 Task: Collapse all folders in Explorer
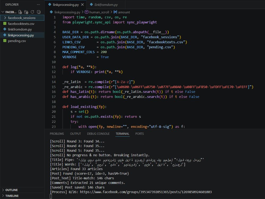tap(39, 12)
